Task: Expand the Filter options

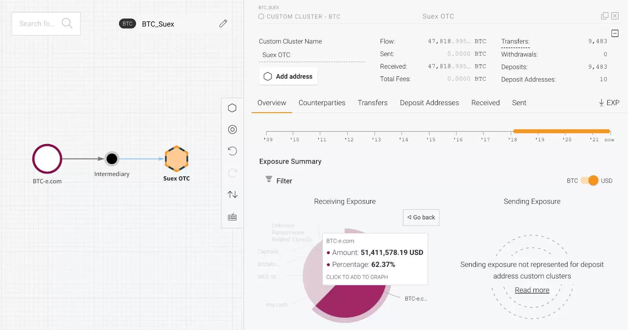Action: click(279, 180)
